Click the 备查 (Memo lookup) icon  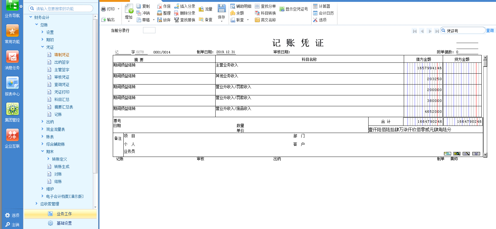tap(201, 20)
